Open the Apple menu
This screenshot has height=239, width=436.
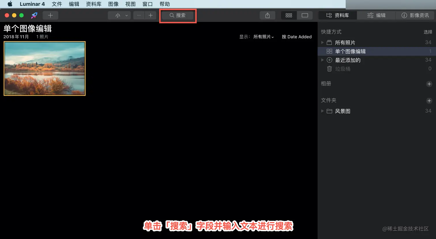tap(10, 4)
